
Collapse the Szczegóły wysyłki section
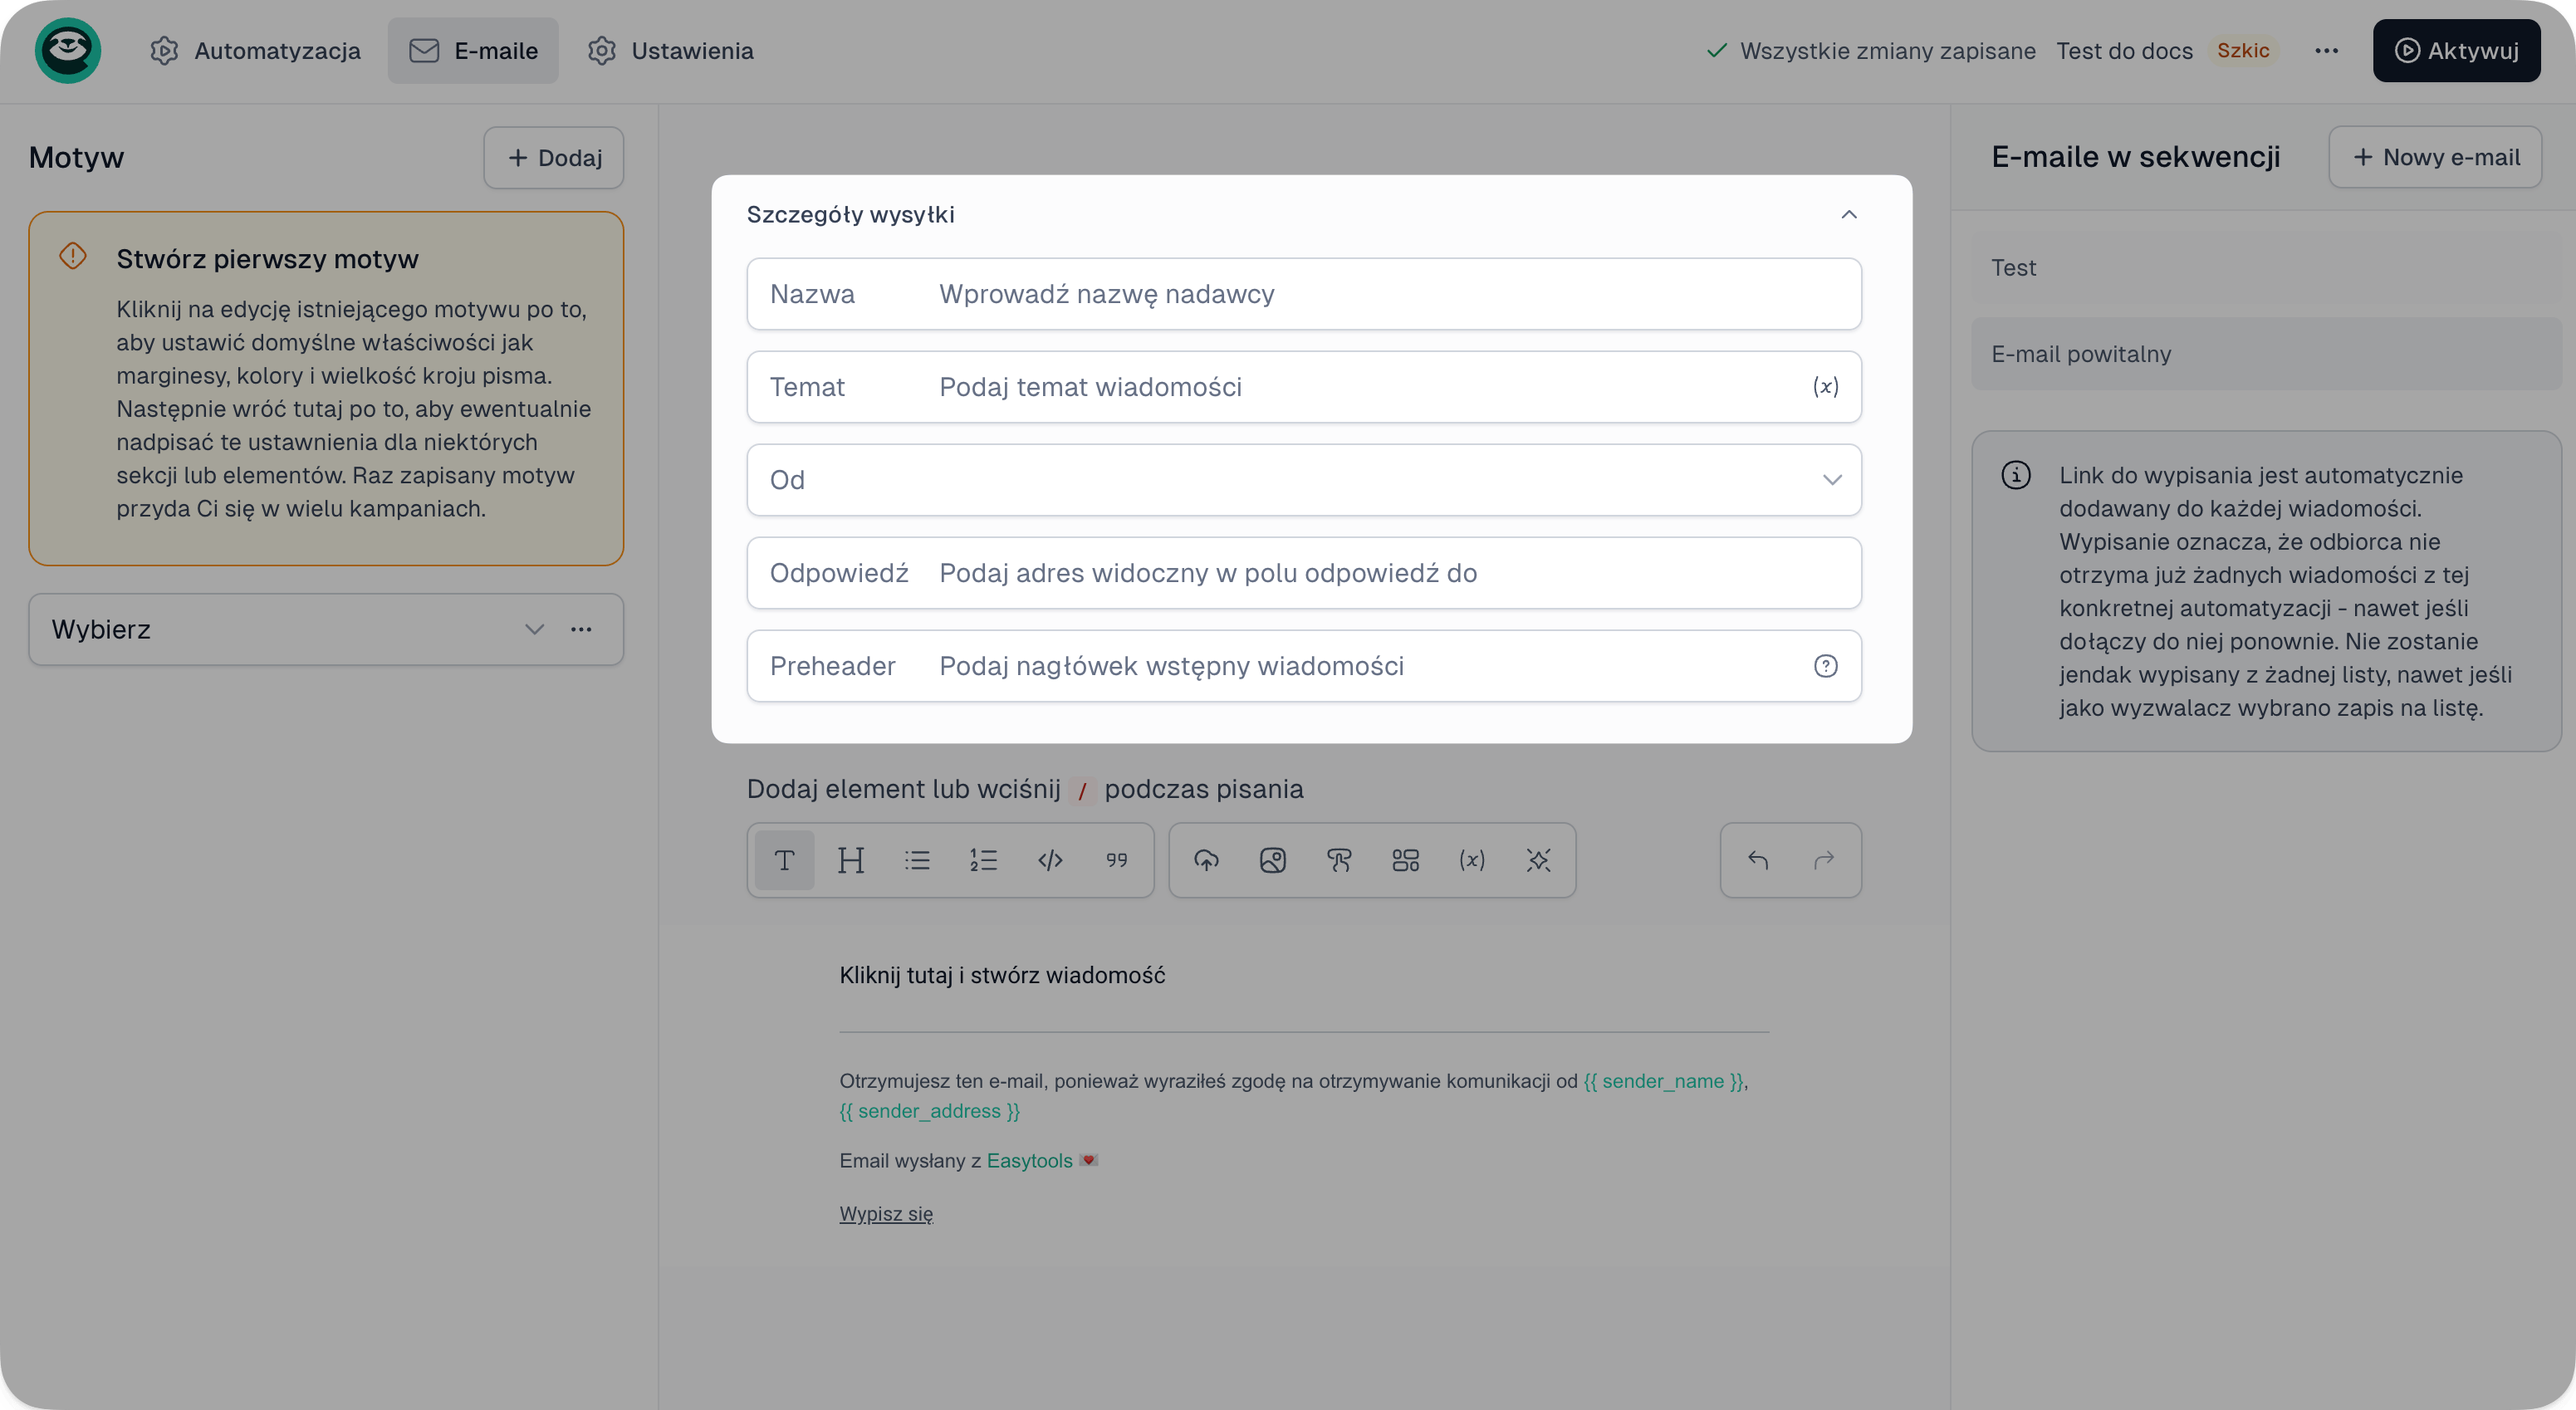pos(1849,215)
